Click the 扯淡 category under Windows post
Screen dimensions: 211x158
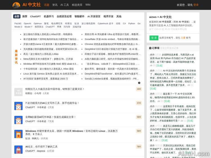click(28, 138)
